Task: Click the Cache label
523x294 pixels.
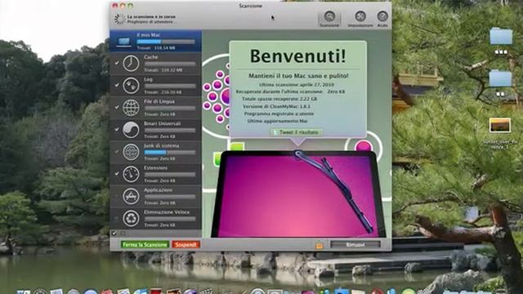Action: [x=151, y=57]
